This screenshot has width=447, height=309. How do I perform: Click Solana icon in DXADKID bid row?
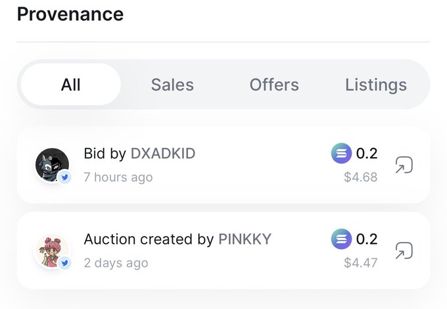coord(342,154)
